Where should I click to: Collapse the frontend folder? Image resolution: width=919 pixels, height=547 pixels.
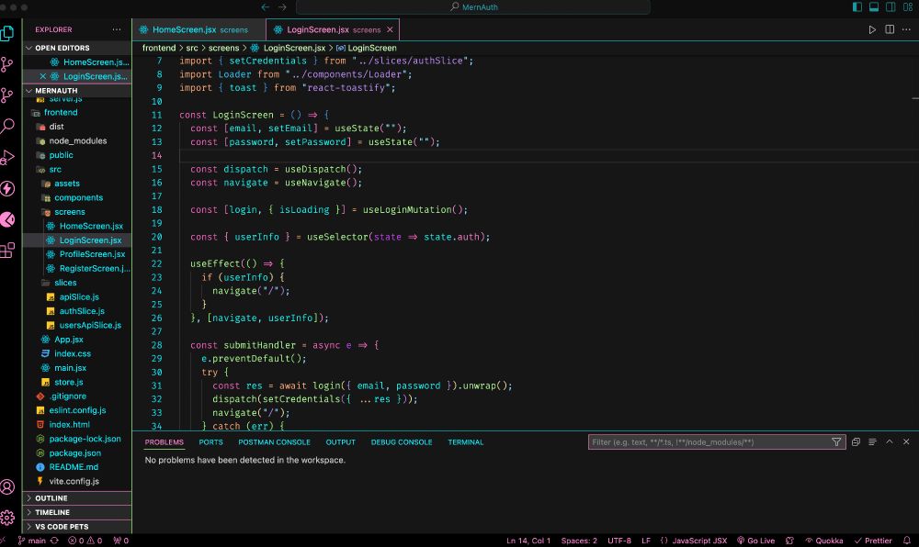pos(77,112)
